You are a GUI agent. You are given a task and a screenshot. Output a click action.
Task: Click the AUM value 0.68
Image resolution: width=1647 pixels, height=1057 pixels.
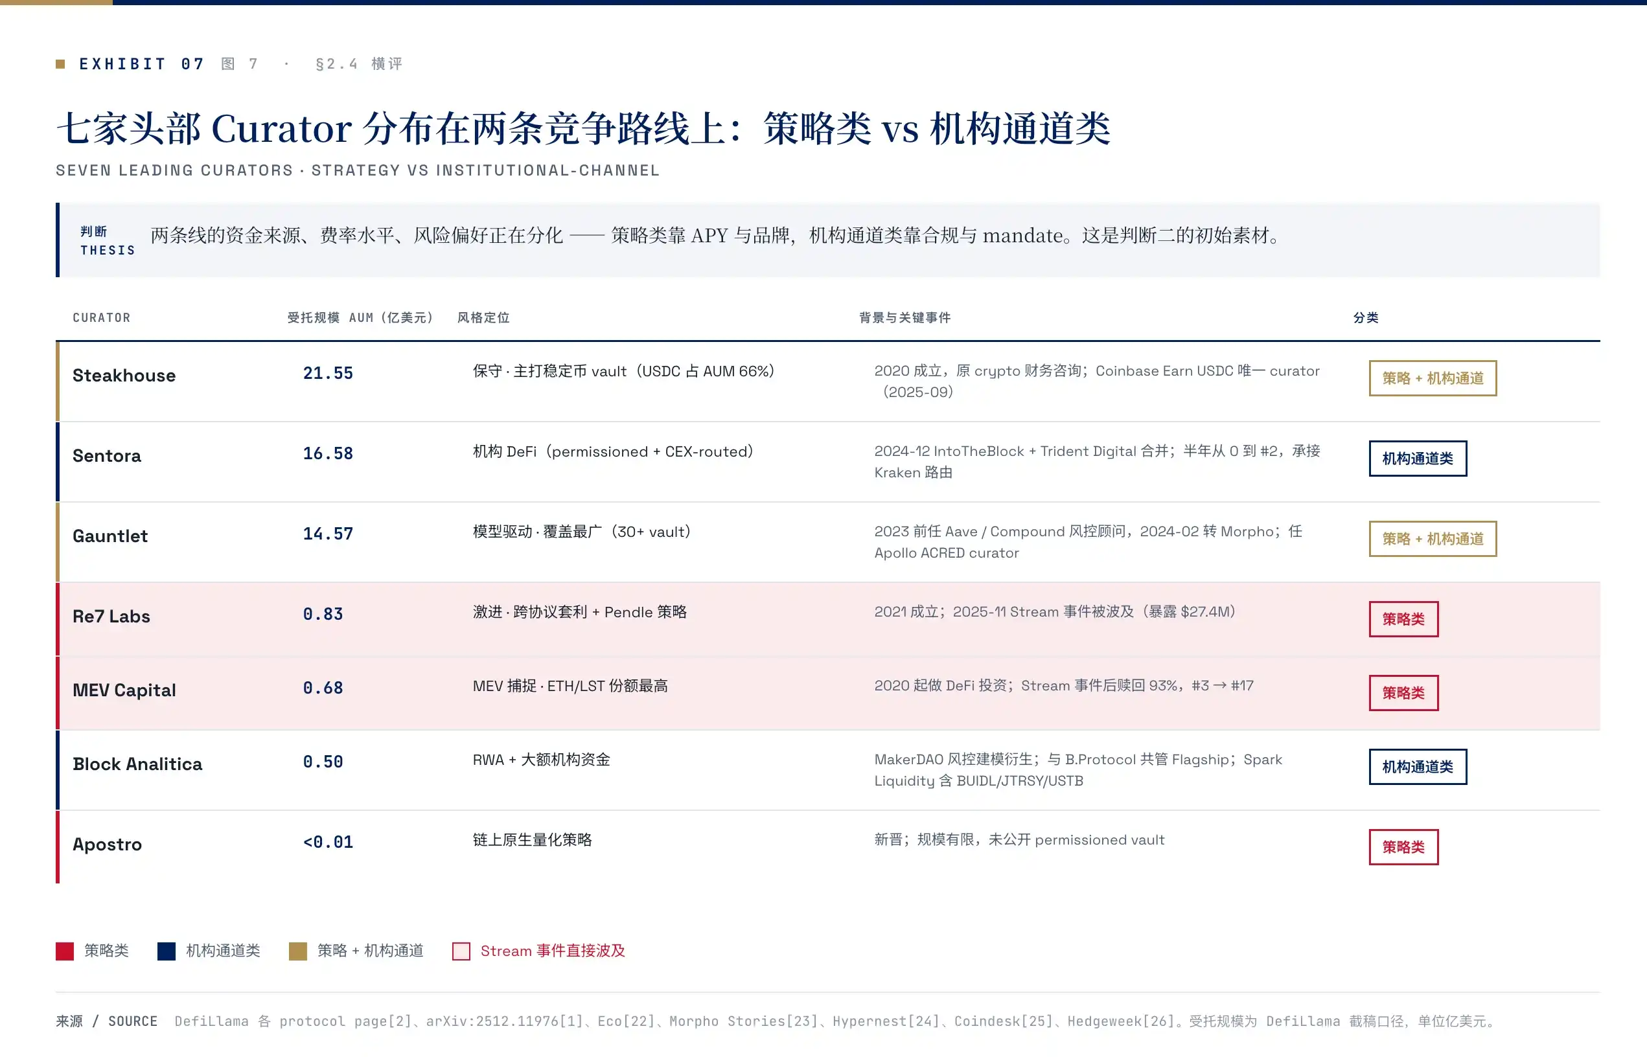[323, 688]
